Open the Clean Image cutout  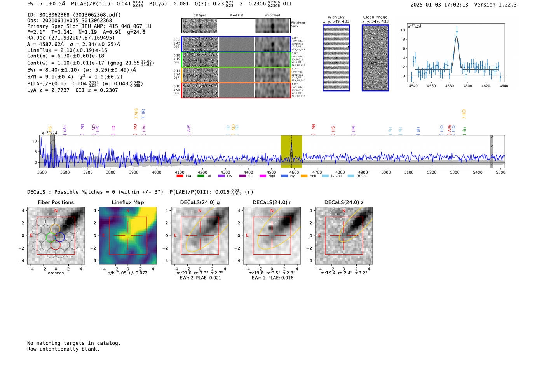375,58
